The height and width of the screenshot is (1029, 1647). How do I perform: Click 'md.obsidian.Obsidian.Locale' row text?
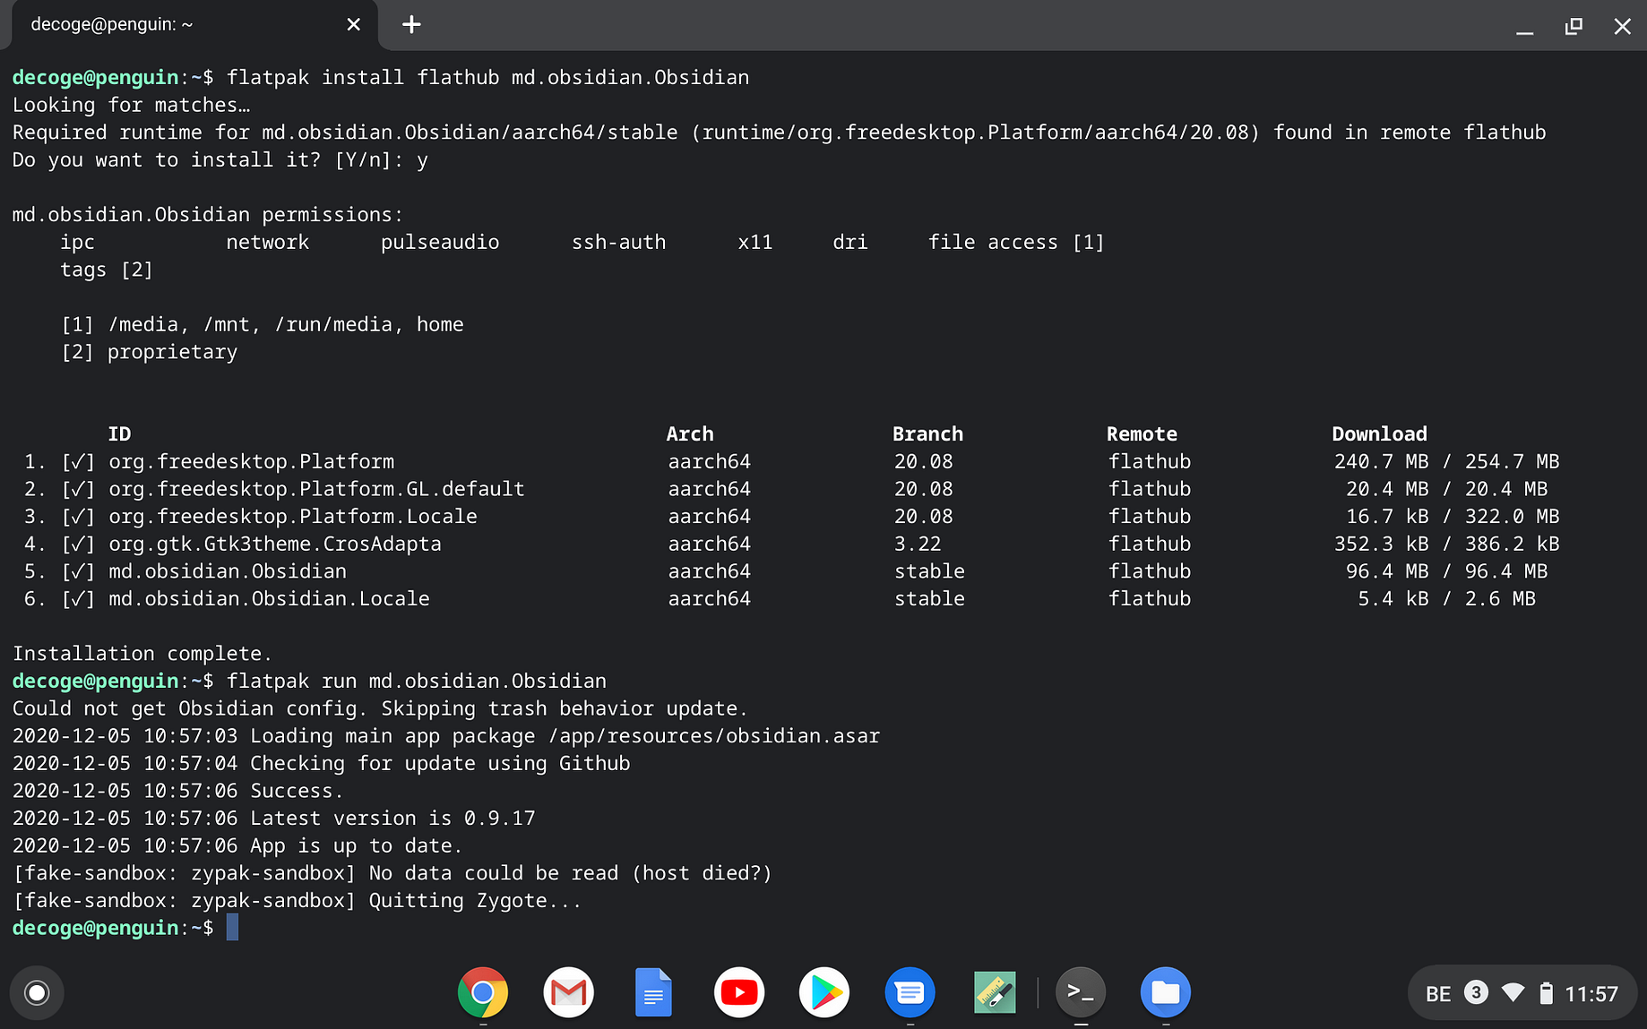[x=269, y=598]
